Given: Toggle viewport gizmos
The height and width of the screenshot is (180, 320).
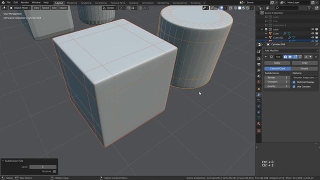Looking at the screenshot, I should point(212,8).
